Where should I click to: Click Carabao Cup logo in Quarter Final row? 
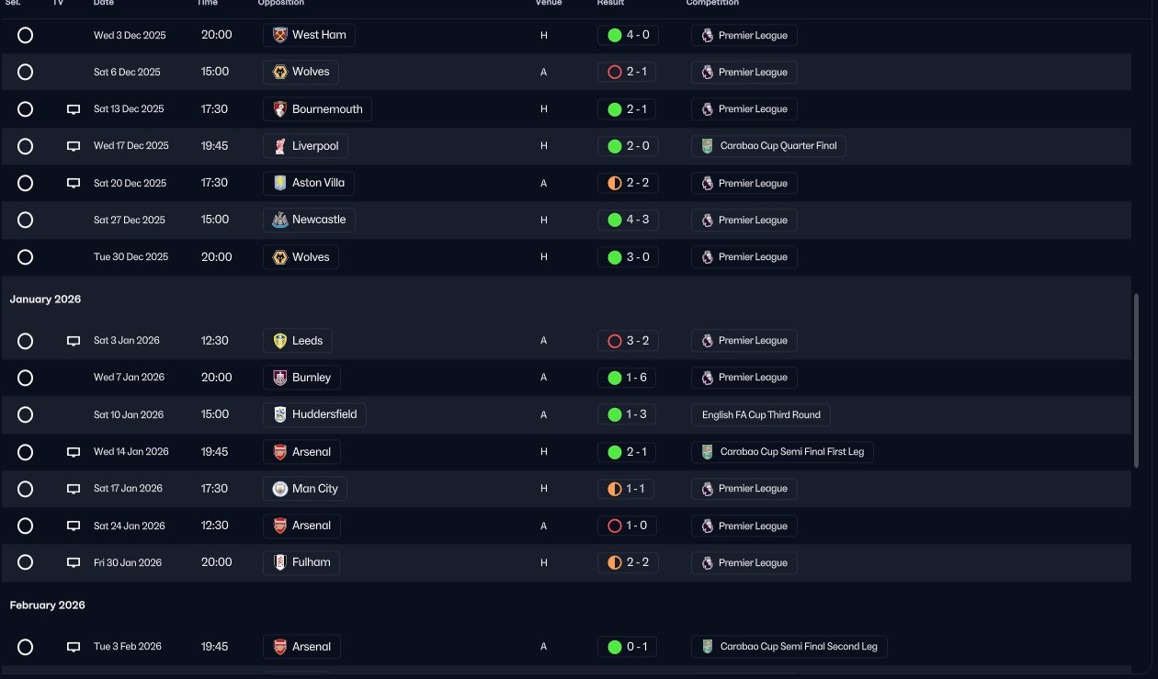point(707,146)
